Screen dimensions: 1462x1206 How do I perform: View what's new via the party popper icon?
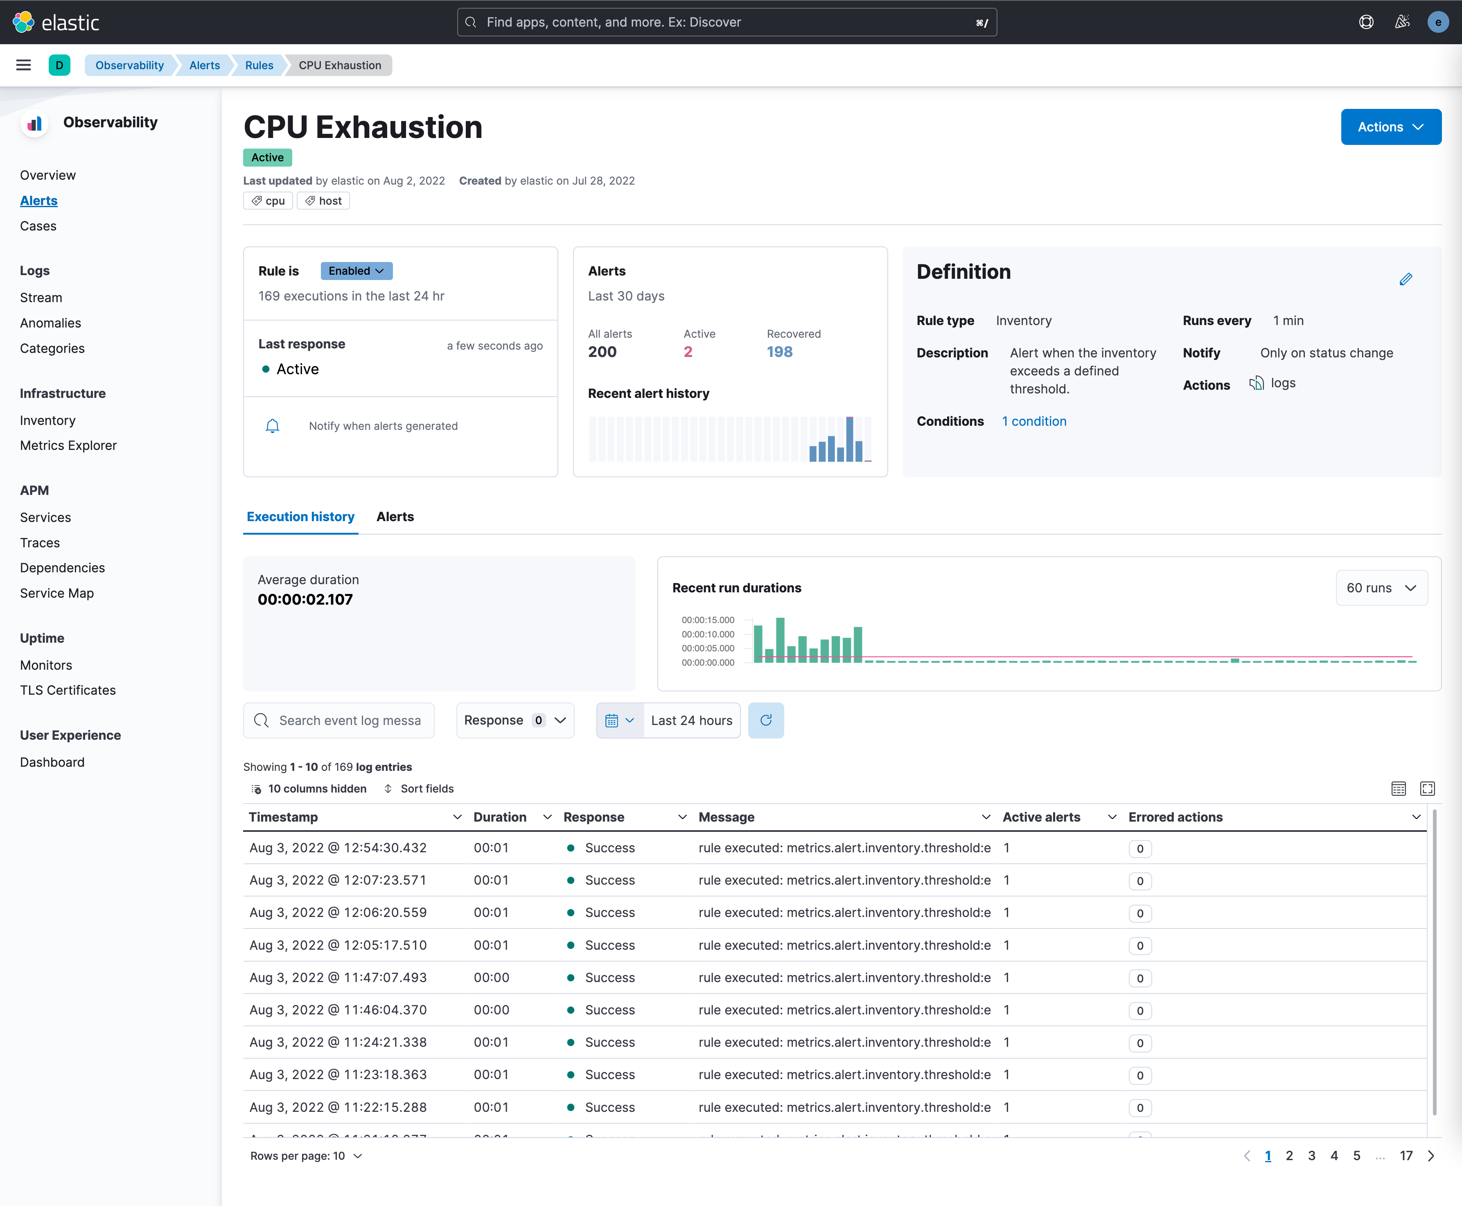(x=1401, y=22)
